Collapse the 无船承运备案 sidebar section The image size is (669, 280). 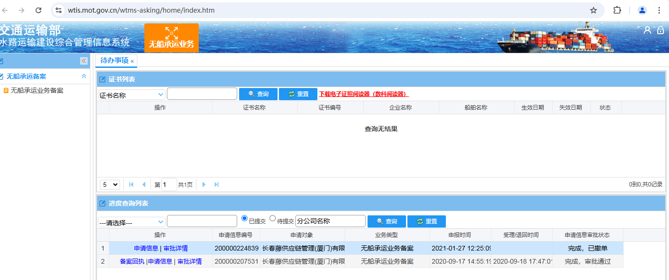tap(84, 76)
